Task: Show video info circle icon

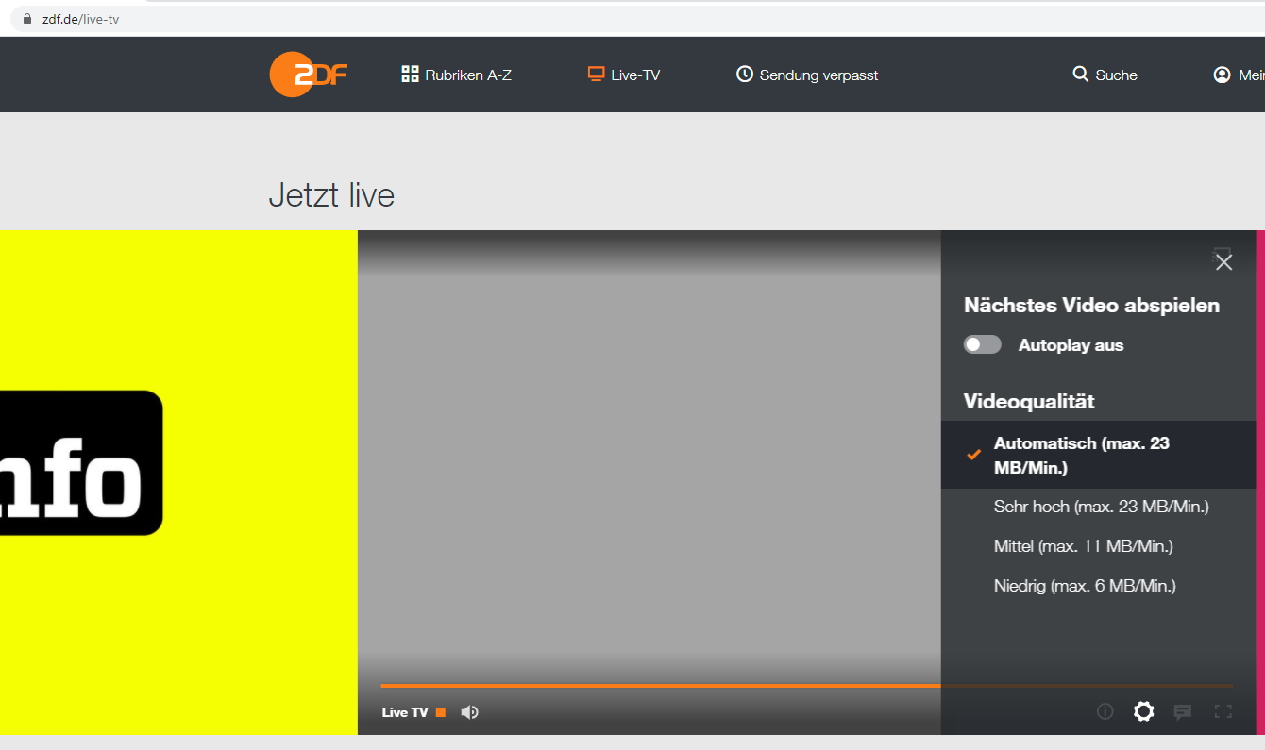Action: [1105, 712]
